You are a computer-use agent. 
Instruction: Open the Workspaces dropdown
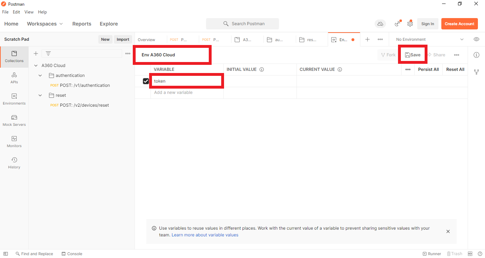click(x=45, y=24)
